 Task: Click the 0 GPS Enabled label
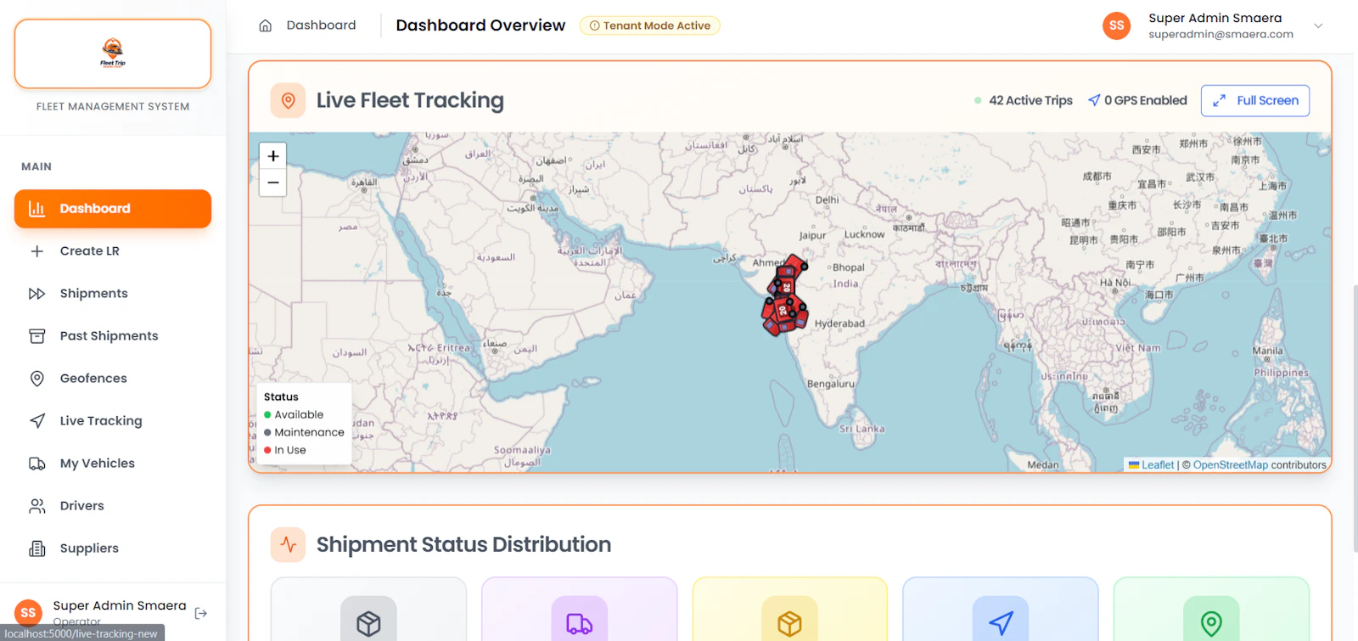(1145, 100)
